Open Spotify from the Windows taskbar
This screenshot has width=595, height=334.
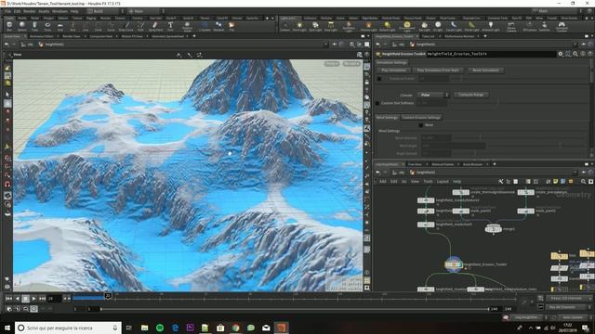click(x=160, y=328)
